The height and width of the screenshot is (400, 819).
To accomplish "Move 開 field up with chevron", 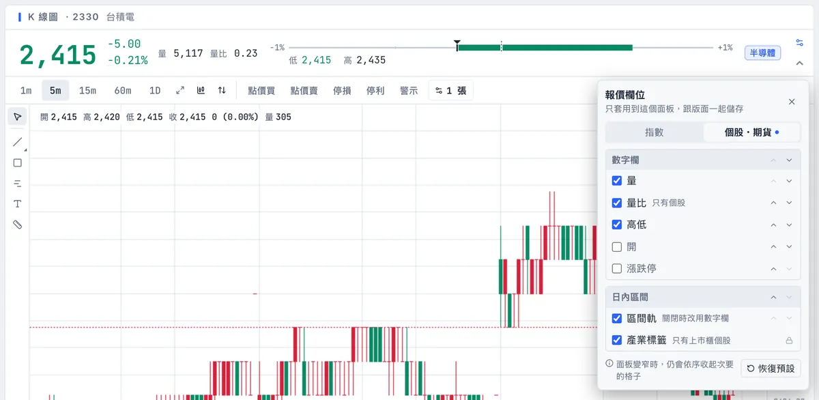I will click(x=773, y=246).
